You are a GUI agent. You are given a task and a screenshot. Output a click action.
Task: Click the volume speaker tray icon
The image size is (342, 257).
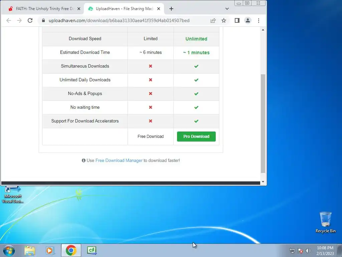(308, 251)
